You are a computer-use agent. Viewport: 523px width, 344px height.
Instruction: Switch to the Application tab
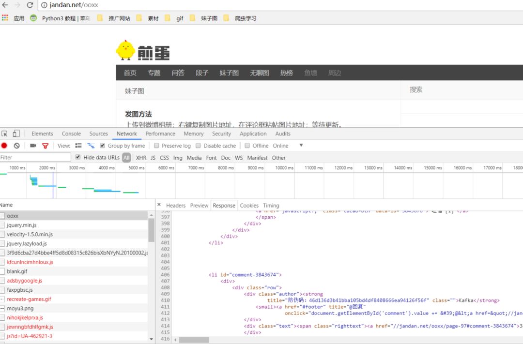tap(253, 134)
